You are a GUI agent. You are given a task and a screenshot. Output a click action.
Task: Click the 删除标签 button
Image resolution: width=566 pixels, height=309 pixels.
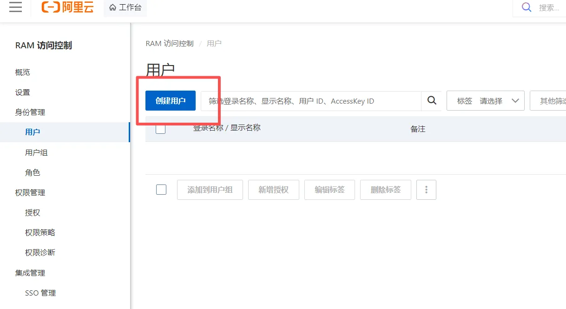click(x=386, y=190)
